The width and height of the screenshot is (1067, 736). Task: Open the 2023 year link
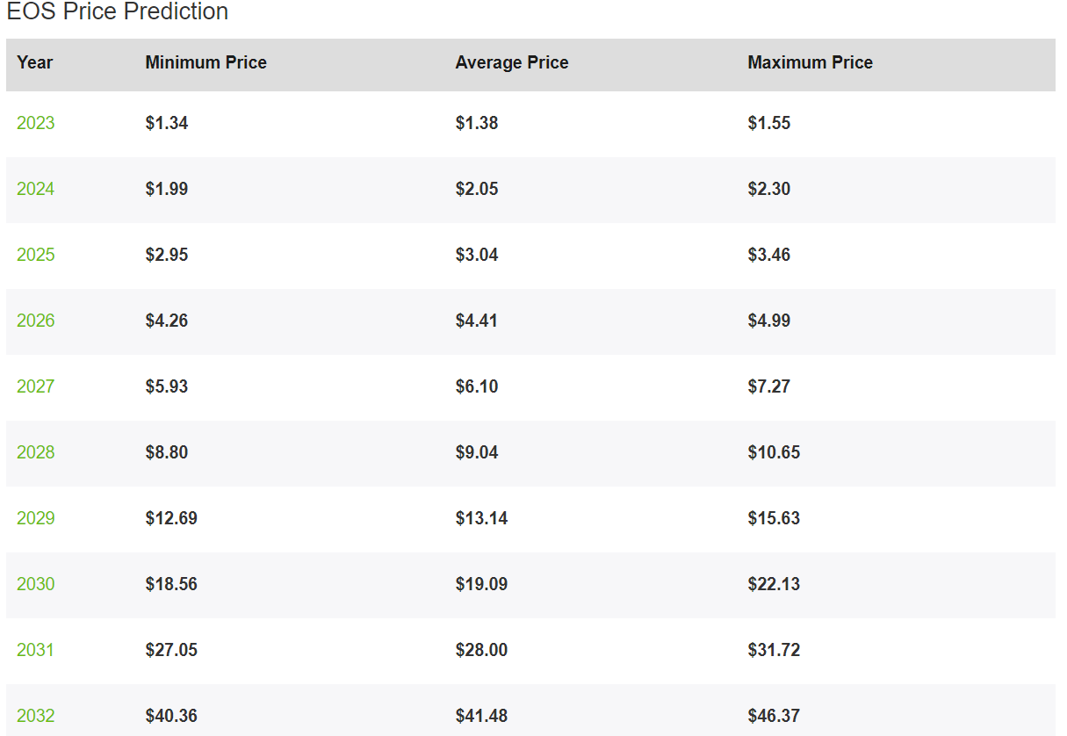point(35,123)
